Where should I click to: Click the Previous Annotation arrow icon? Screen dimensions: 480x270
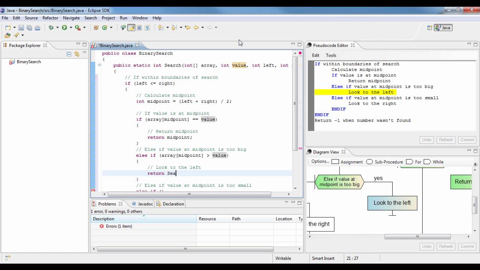[x=174, y=27]
